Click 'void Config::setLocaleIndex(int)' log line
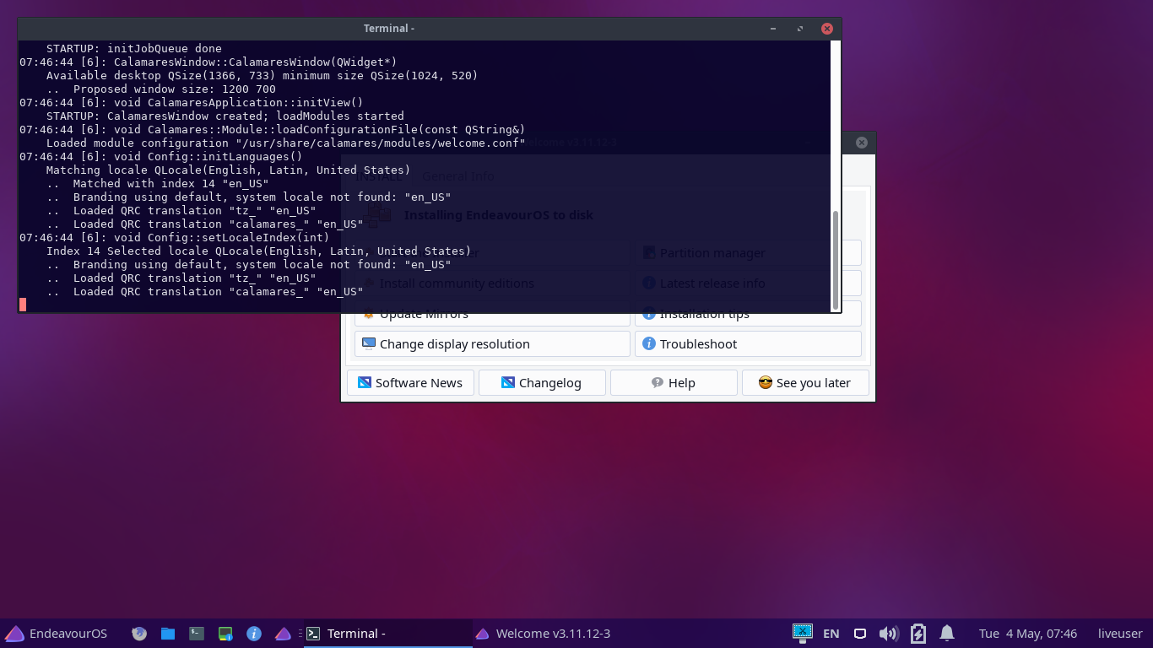 pyautogui.click(x=175, y=238)
